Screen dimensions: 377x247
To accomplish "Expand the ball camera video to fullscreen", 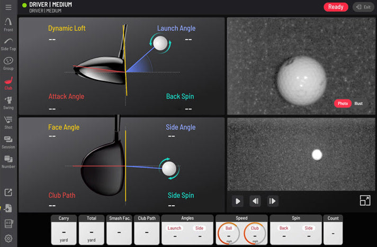I will (x=365, y=200).
